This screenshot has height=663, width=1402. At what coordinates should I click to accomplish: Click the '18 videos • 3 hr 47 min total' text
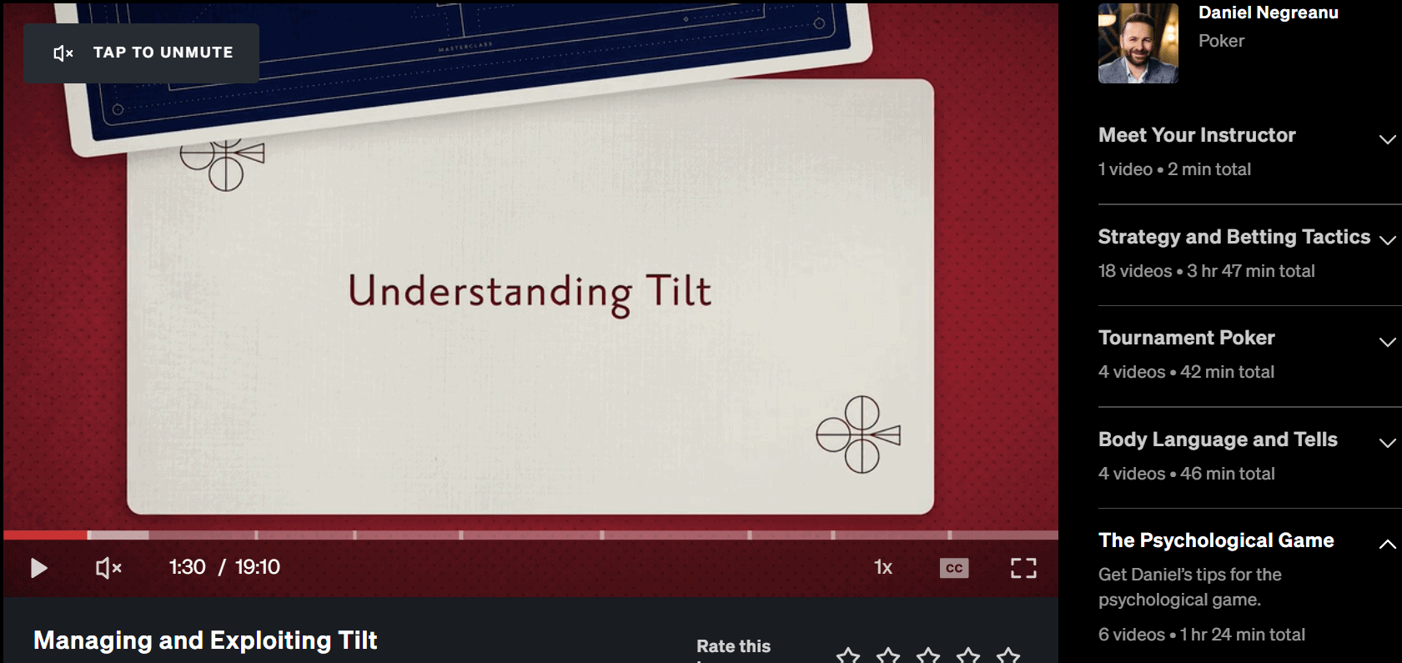1206,271
